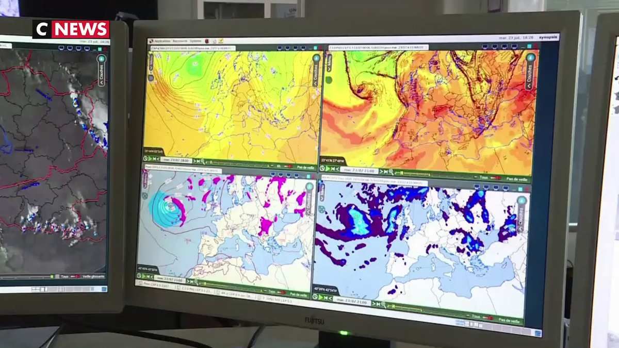Screen dimensions: 619x348
Task: Click the water-drop icon above Couches, temperature map
Action: click(530, 57)
